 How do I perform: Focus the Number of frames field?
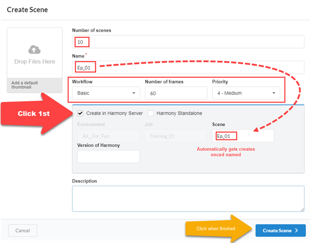tap(176, 93)
